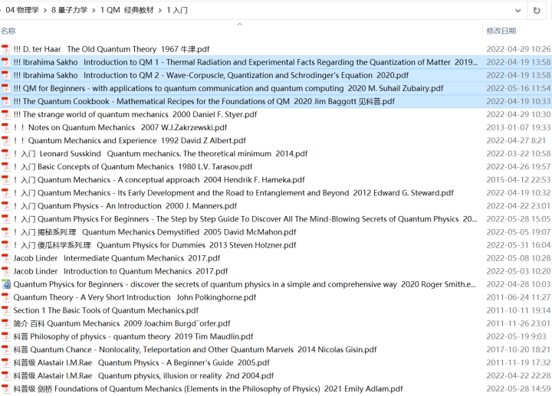Click PDF icon of 'Quantum Physics For Beginners - The Step by Step Guide'
The width and height of the screenshot is (552, 396).
click(5, 219)
